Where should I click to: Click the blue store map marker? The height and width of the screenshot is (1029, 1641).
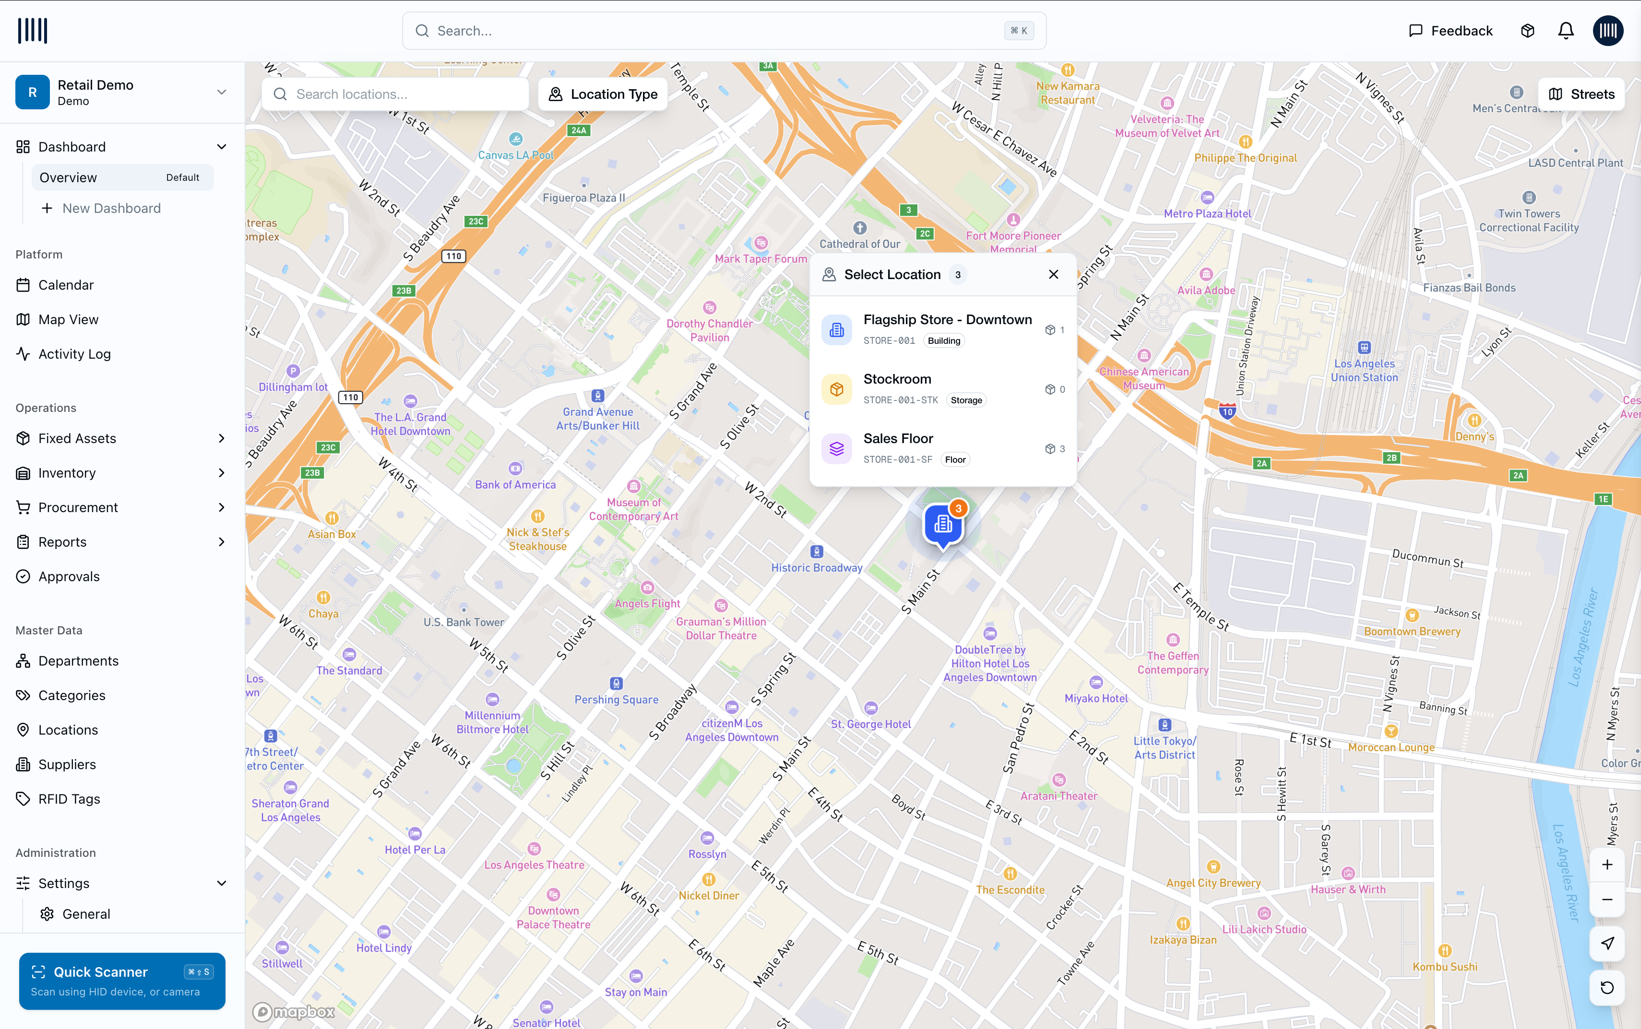point(942,524)
